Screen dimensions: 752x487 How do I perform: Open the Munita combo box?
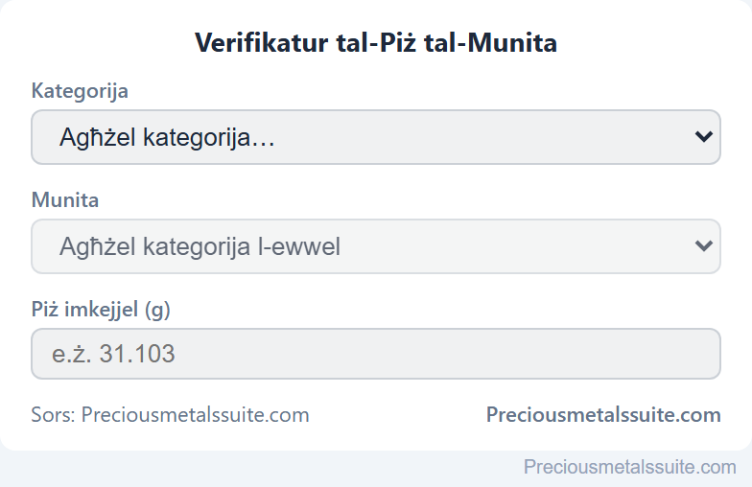[x=376, y=246]
